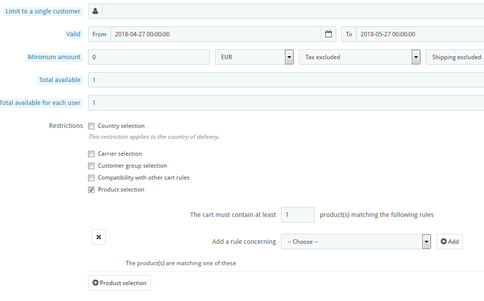Screen dimensions: 484x301
Task: Click the customer person icon
Action: pyautogui.click(x=95, y=11)
